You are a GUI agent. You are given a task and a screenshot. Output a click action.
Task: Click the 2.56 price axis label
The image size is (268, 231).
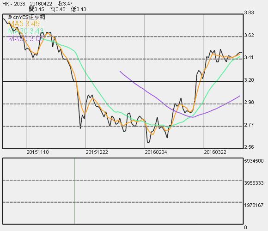(249, 147)
